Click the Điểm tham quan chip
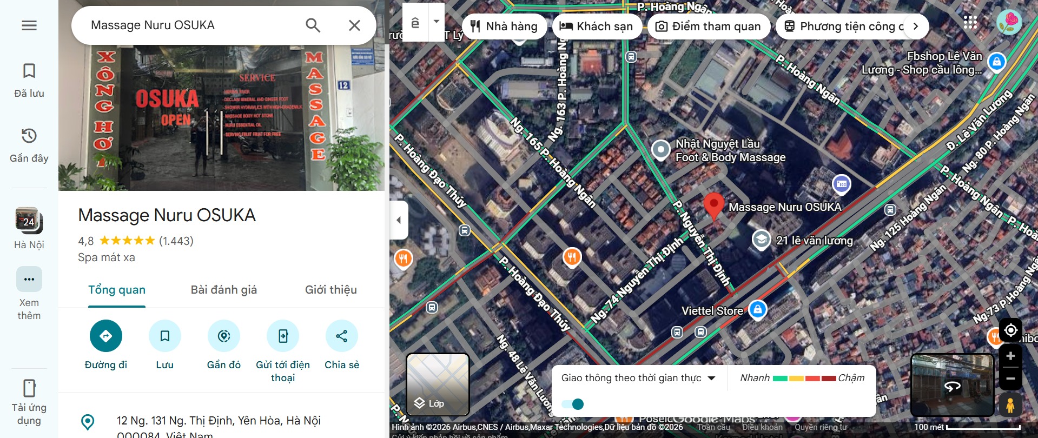This screenshot has height=438, width=1038. click(709, 26)
